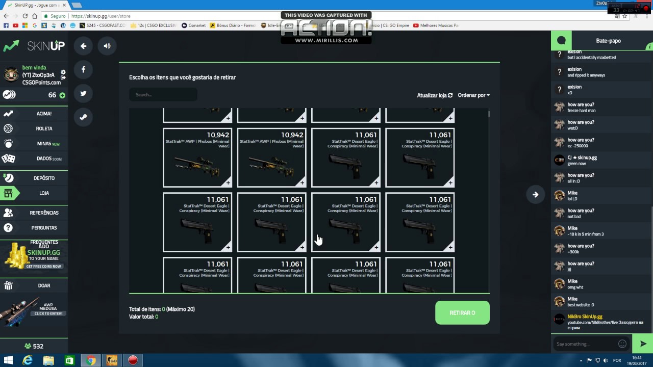Open a new browser tab

click(x=77, y=5)
